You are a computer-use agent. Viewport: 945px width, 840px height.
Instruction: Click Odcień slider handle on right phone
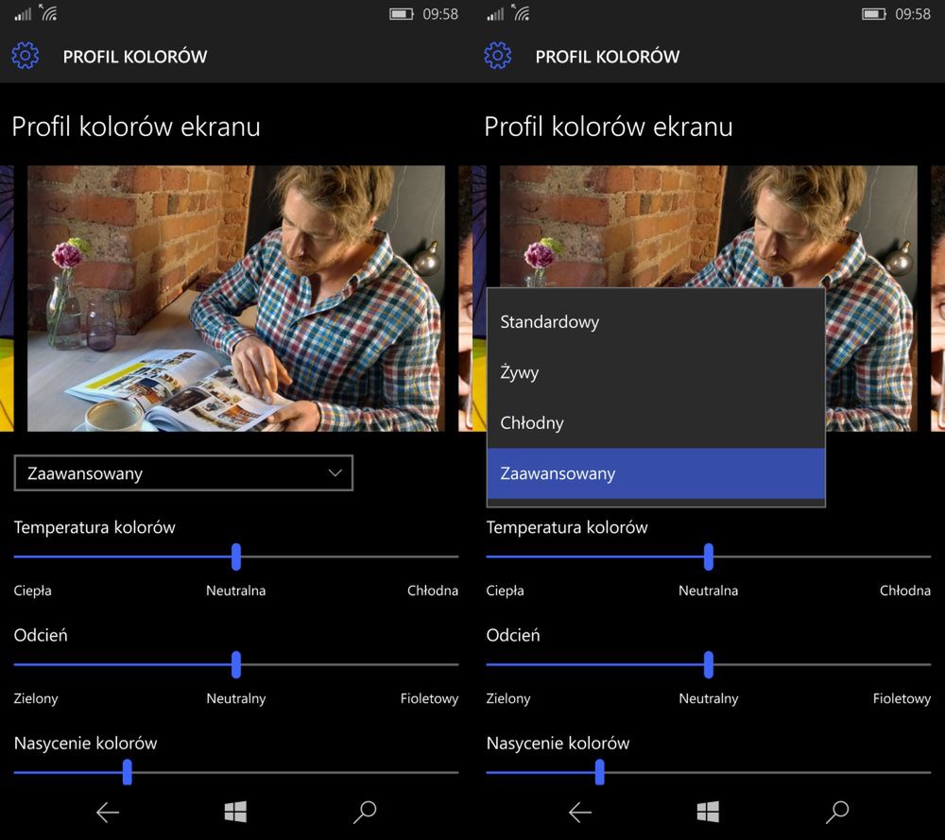(x=709, y=664)
